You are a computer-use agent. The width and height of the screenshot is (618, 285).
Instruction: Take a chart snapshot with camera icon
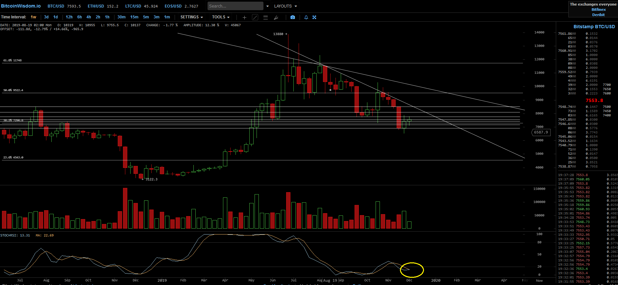293,17
